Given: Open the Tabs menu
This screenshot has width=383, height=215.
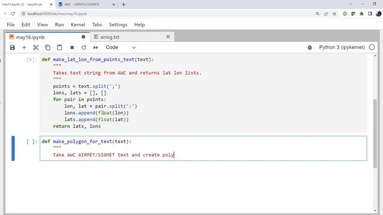Looking at the screenshot, I should (97, 24).
